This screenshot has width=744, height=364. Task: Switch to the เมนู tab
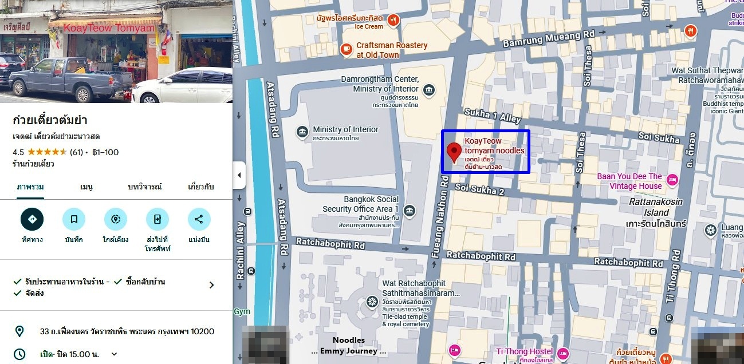coord(86,187)
